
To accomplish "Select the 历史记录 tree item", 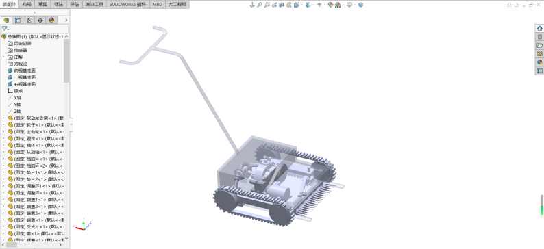I will (19, 43).
